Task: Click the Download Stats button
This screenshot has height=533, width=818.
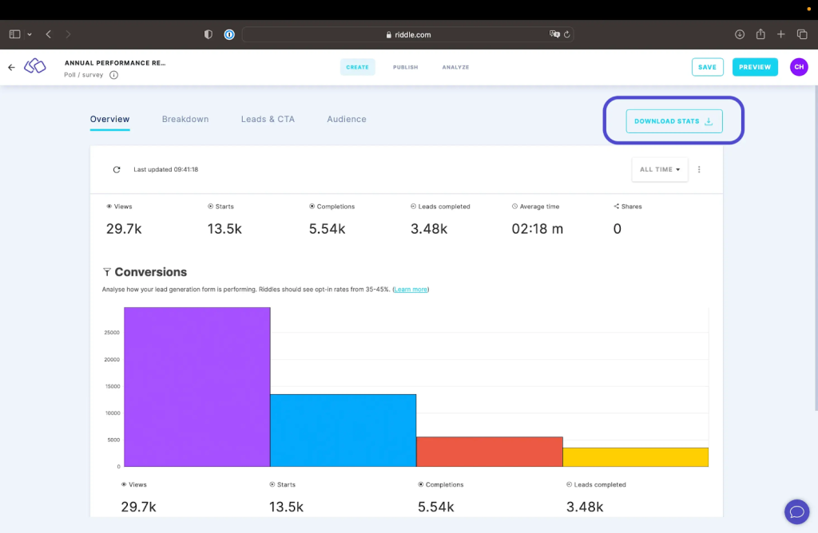Action: point(673,121)
